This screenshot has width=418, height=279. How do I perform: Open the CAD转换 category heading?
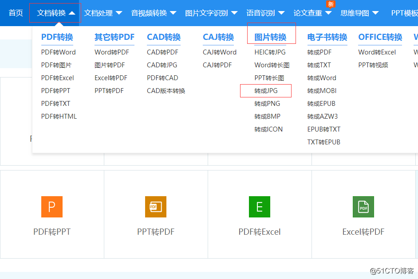click(164, 37)
